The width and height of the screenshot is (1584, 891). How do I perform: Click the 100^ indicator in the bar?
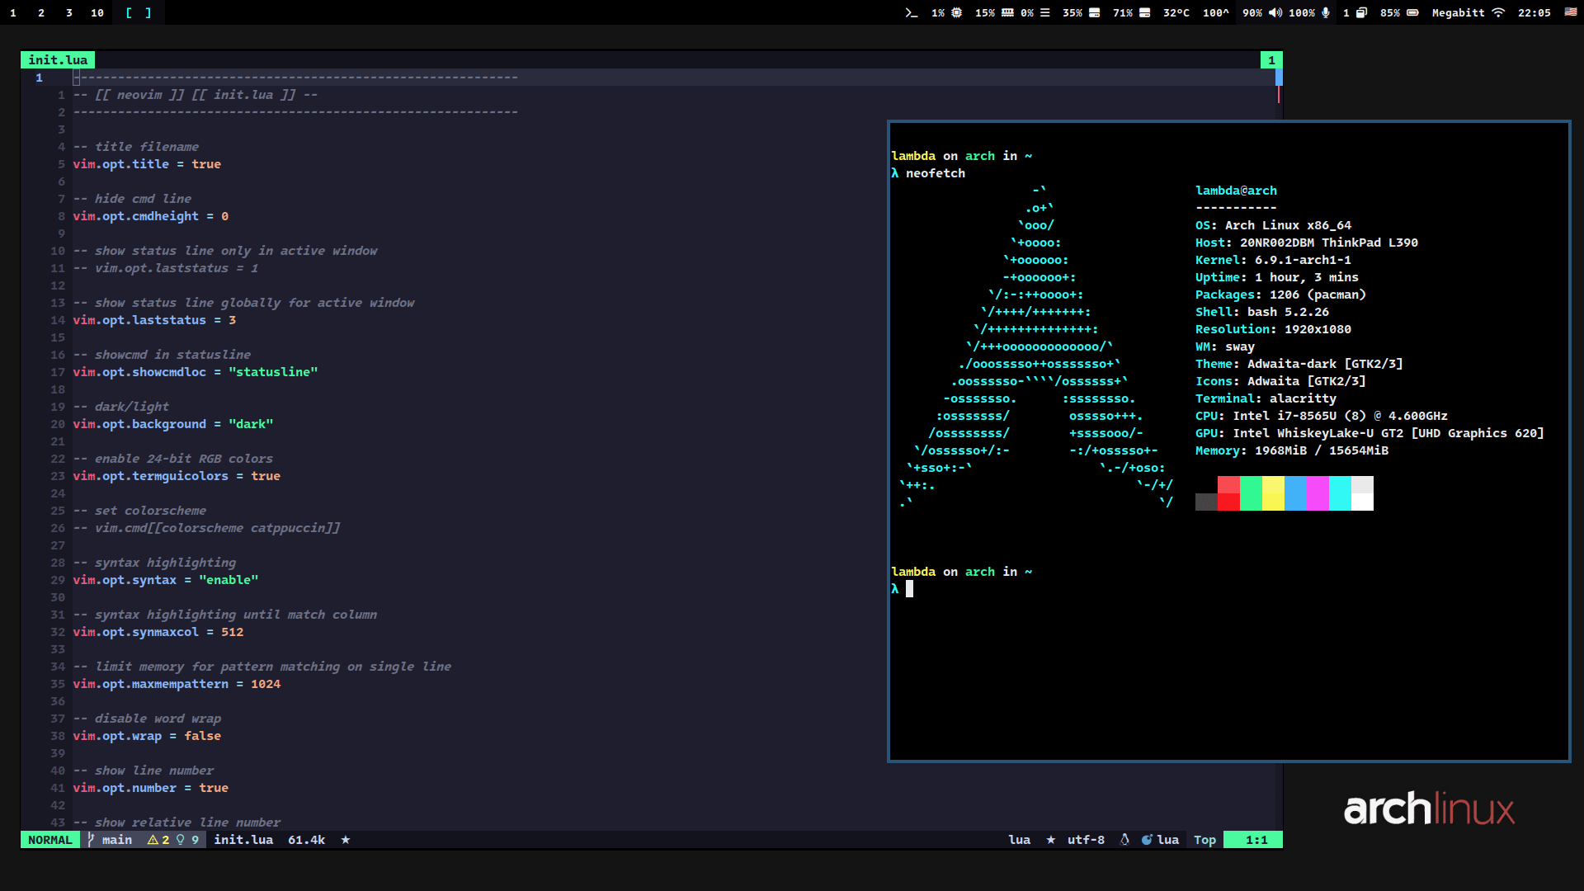coord(1216,12)
